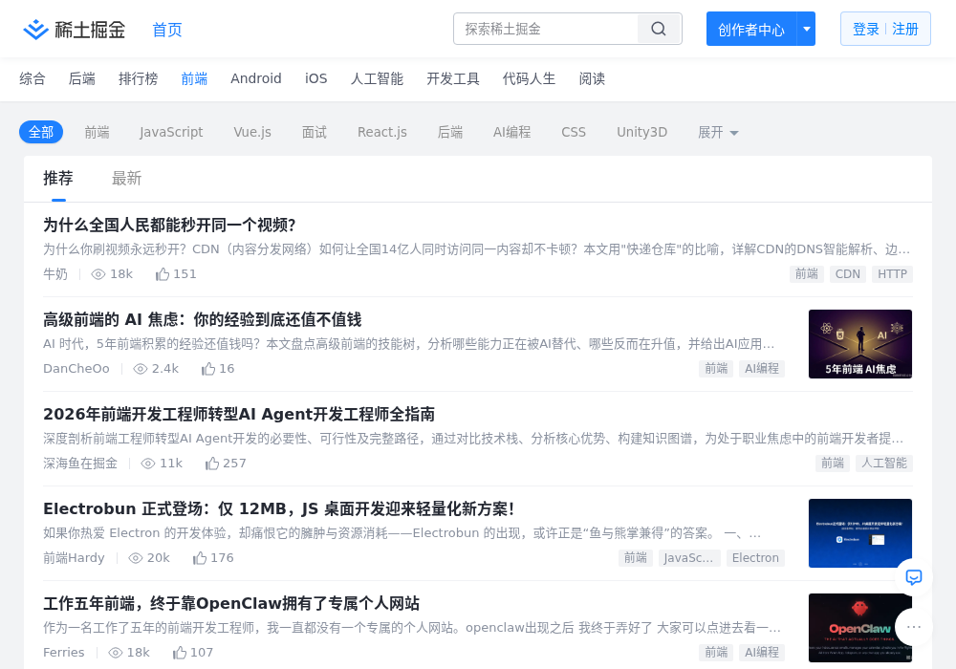This screenshot has height=669, width=956.
Task: Click the eye icon beside 20k views
Action: click(x=136, y=558)
